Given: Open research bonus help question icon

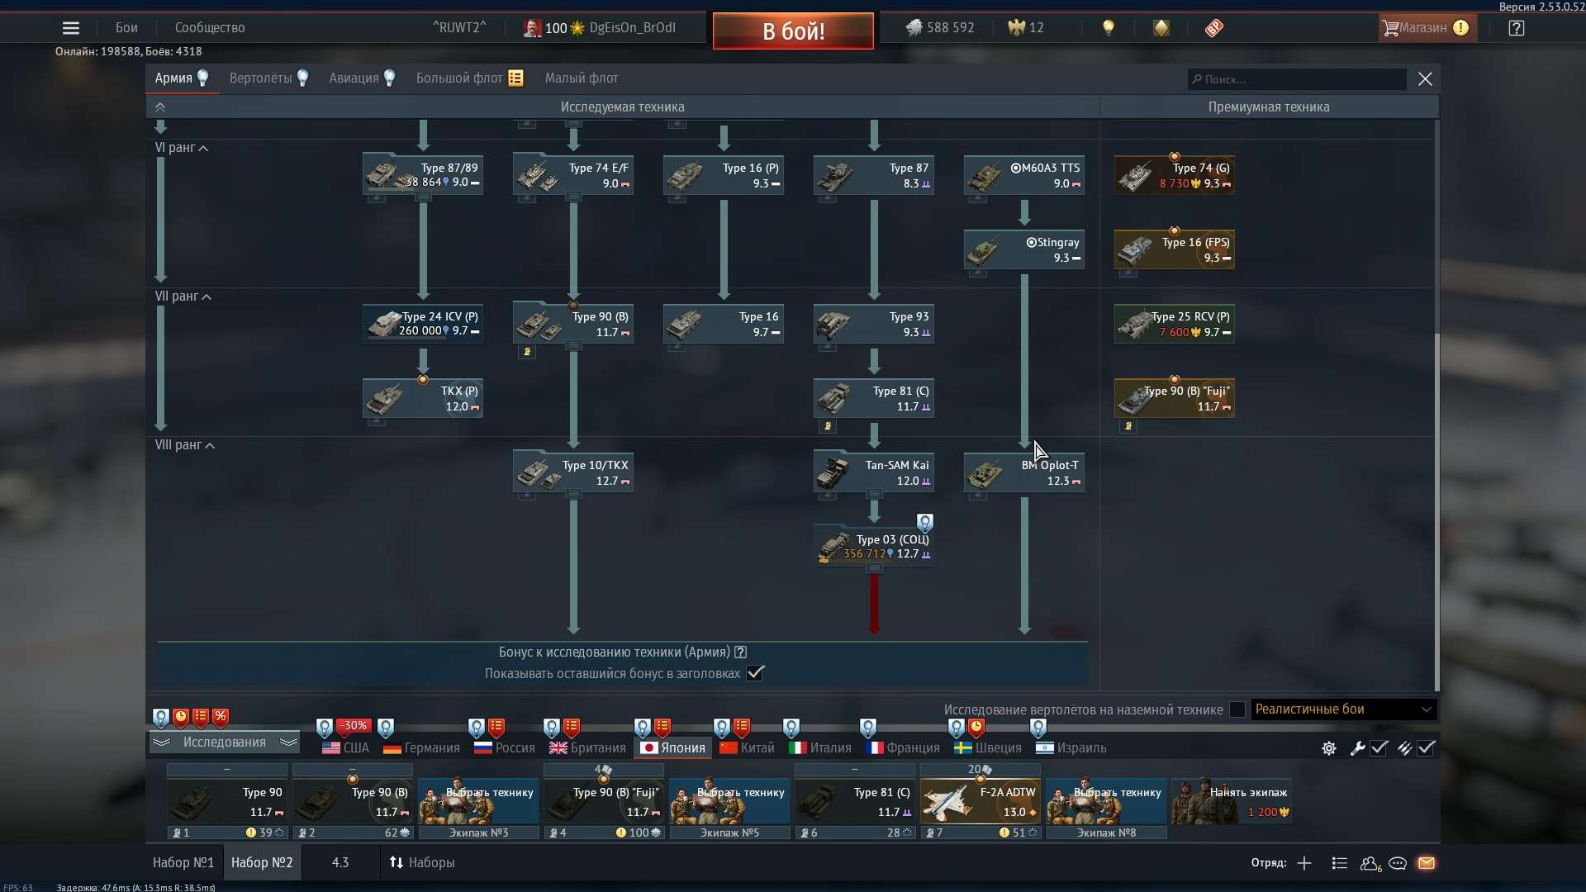Looking at the screenshot, I should click(x=741, y=652).
